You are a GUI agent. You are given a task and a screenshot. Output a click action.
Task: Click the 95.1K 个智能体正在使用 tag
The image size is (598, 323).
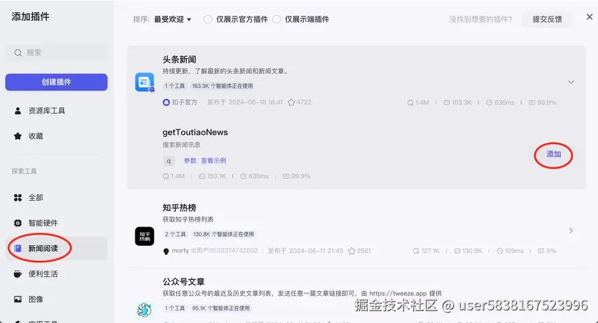pos(221,308)
